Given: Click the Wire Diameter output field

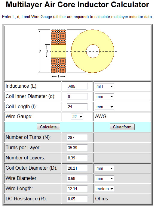Looking at the screenshot, I should click(77, 178).
